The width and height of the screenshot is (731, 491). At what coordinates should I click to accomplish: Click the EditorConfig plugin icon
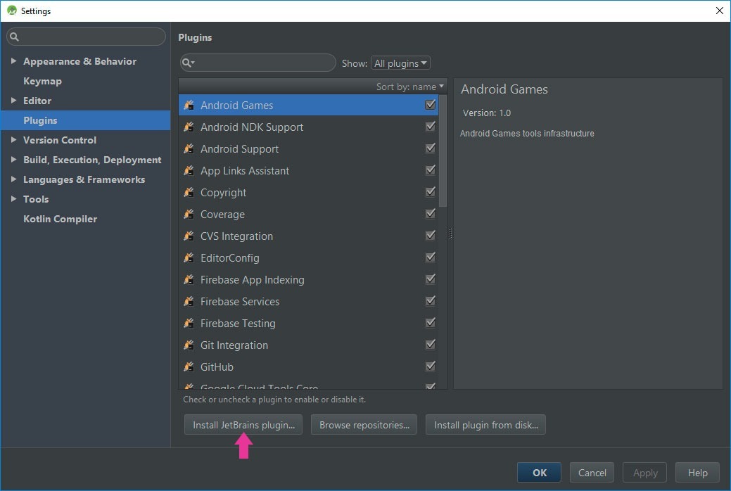189,258
